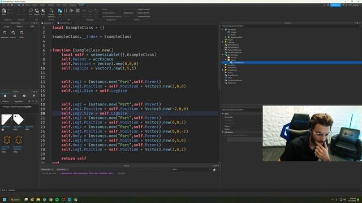Open the Windows Start menu
Image resolution: width=362 pixels, height=203 pixels.
point(5,200)
